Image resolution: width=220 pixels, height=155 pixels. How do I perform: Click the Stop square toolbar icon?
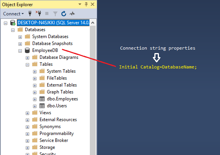coord(47,13)
